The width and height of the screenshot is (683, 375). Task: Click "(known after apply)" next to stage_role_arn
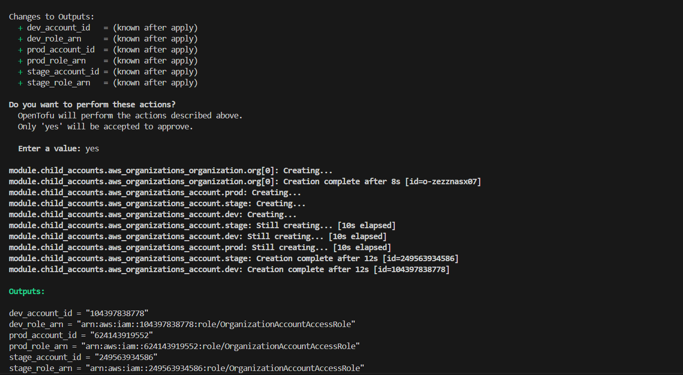(x=155, y=82)
